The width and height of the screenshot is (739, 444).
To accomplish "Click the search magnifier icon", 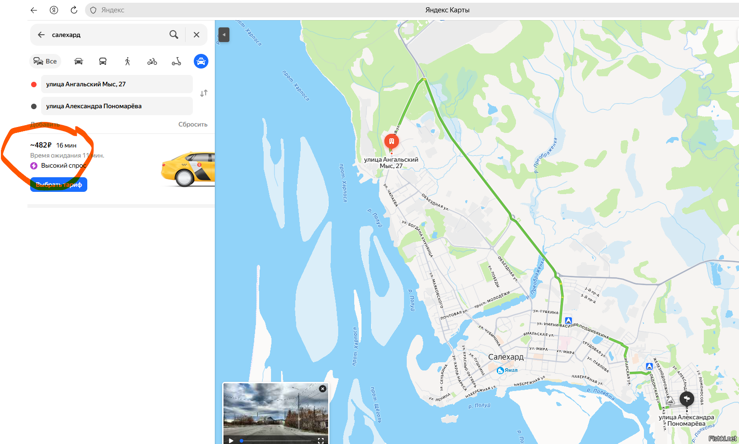I will click(174, 35).
